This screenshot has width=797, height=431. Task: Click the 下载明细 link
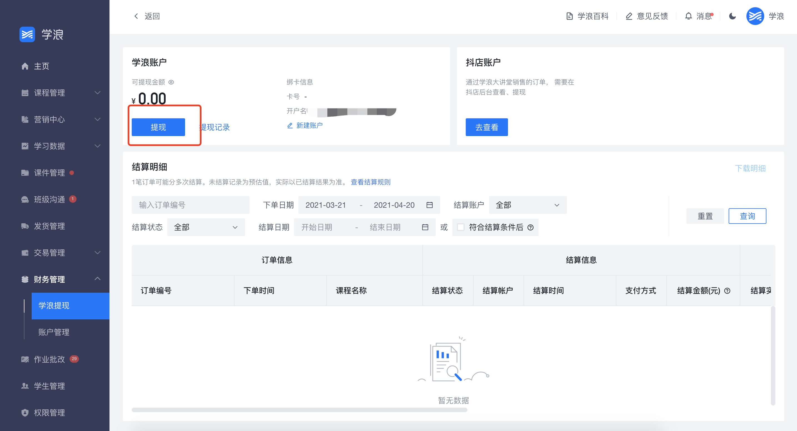tap(750, 169)
